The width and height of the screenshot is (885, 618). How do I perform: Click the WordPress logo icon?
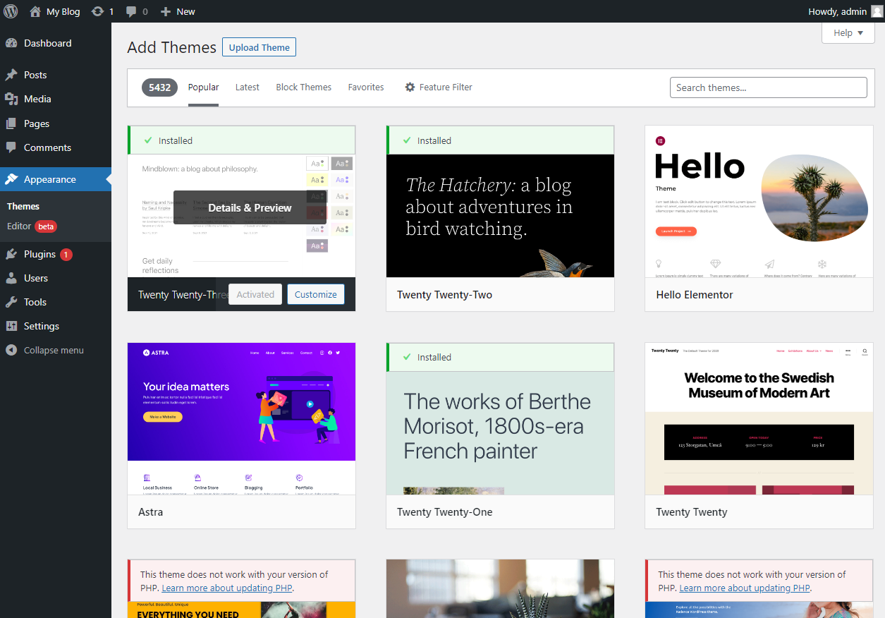(x=11, y=11)
